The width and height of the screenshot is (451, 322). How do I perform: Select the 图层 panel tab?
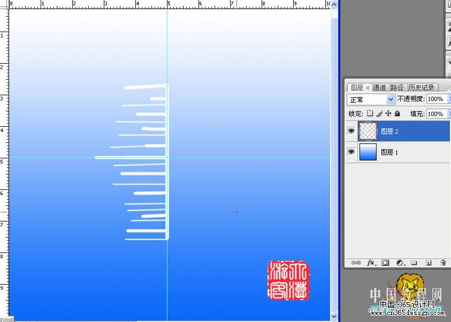(357, 88)
